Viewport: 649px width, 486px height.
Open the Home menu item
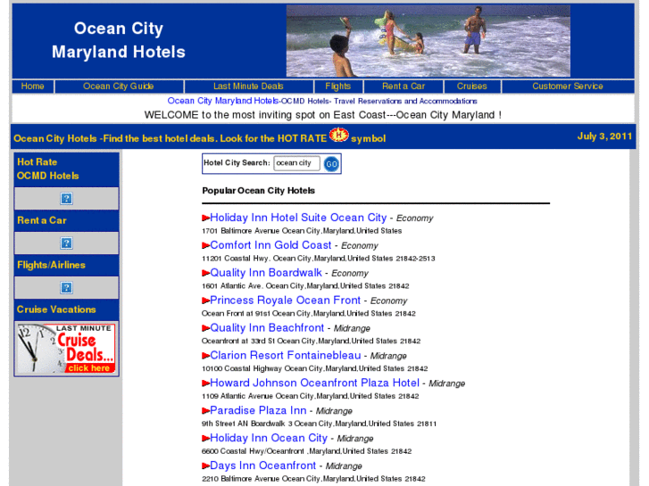click(x=33, y=86)
